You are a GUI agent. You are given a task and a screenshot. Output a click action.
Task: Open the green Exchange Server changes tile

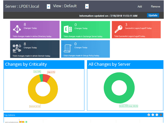[x=85, y=30]
